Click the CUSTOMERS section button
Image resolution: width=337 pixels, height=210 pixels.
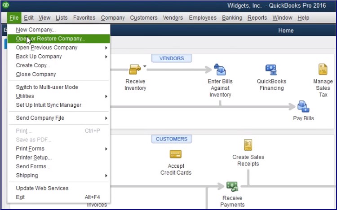171,139
